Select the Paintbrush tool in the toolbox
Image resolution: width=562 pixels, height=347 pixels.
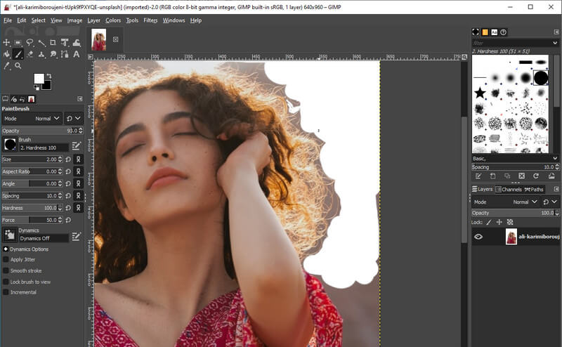(x=19, y=54)
